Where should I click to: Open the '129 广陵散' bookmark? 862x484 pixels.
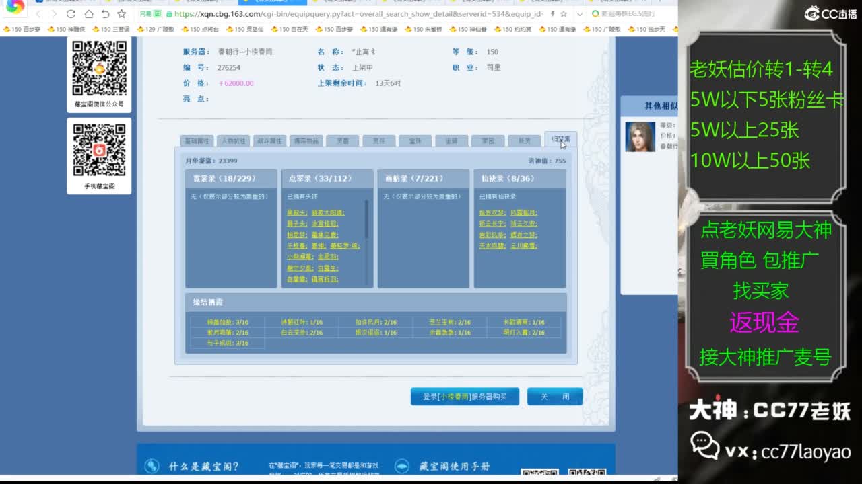[156, 30]
